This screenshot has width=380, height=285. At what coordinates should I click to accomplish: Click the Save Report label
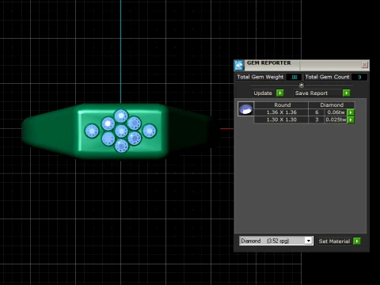[311, 93]
